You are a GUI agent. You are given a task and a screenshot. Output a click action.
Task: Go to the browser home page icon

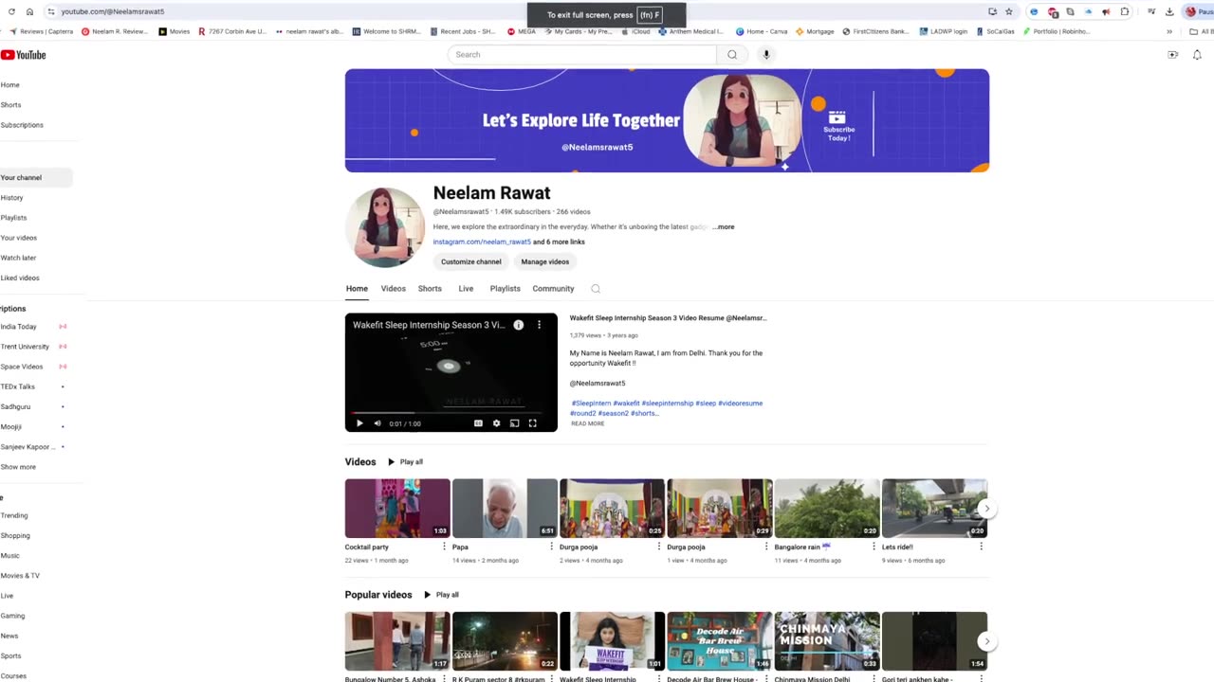(x=29, y=11)
